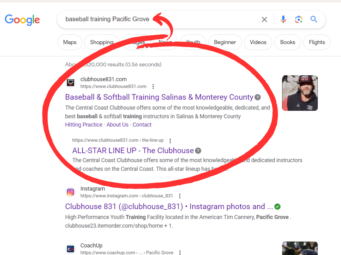Click the clubhouse831.com site name
Screen dimensions: 341x255
pyautogui.click(x=104, y=79)
